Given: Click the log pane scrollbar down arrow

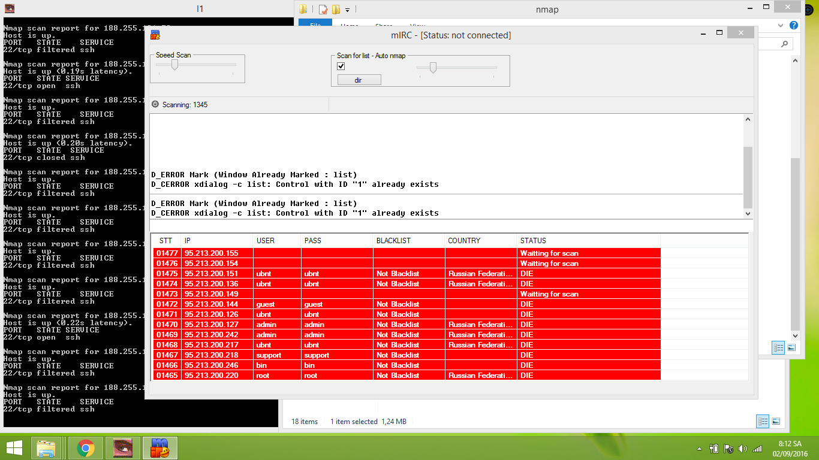Looking at the screenshot, I should (748, 213).
